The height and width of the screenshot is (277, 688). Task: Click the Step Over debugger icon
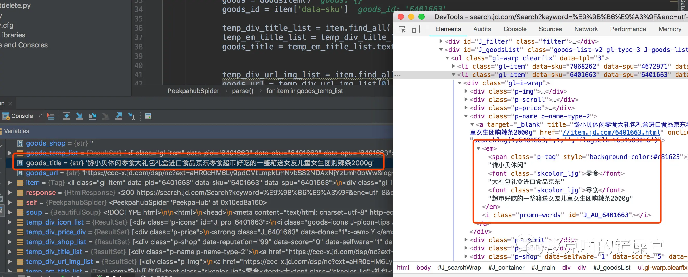[x=67, y=116]
